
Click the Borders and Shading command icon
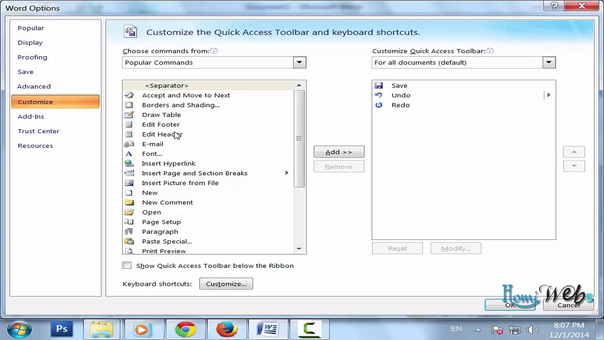(x=129, y=105)
